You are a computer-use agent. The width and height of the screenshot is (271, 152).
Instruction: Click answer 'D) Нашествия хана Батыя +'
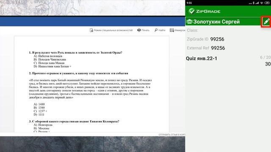pos(53,66)
